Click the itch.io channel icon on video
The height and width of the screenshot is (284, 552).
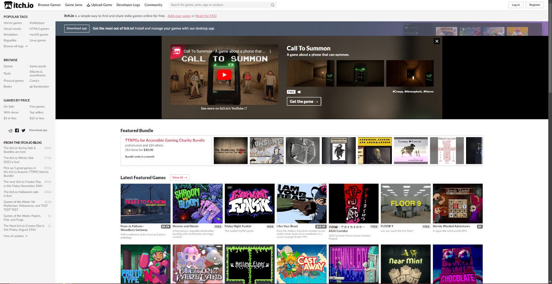pyautogui.click(x=177, y=51)
